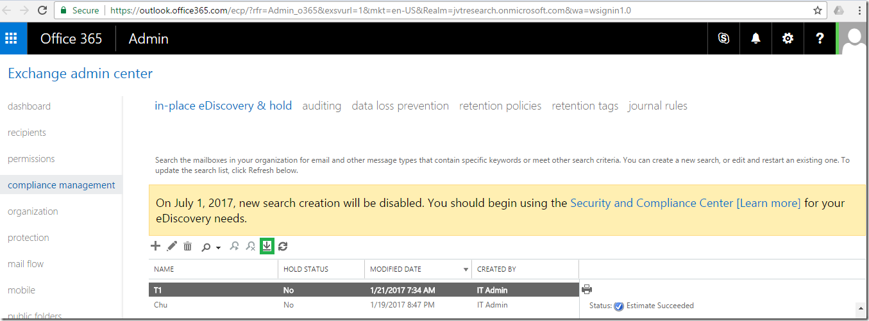The image size is (869, 321).
Task: Open the user profile picture
Action: [x=854, y=38]
